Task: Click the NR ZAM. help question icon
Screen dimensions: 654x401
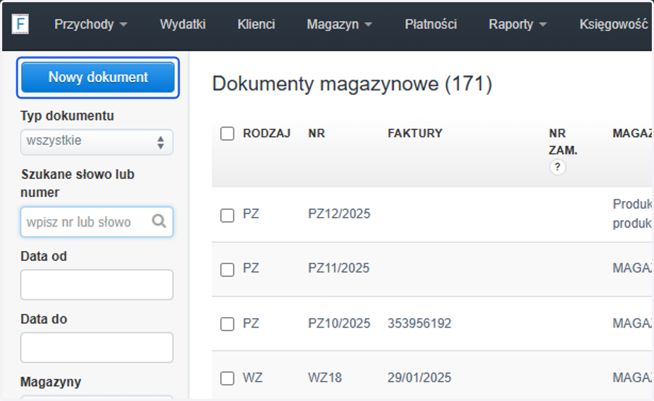Action: (557, 167)
